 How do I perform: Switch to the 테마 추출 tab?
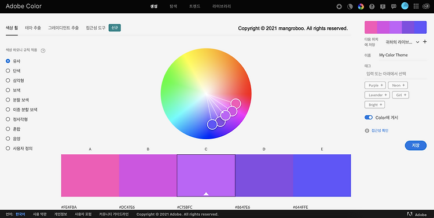click(33, 28)
